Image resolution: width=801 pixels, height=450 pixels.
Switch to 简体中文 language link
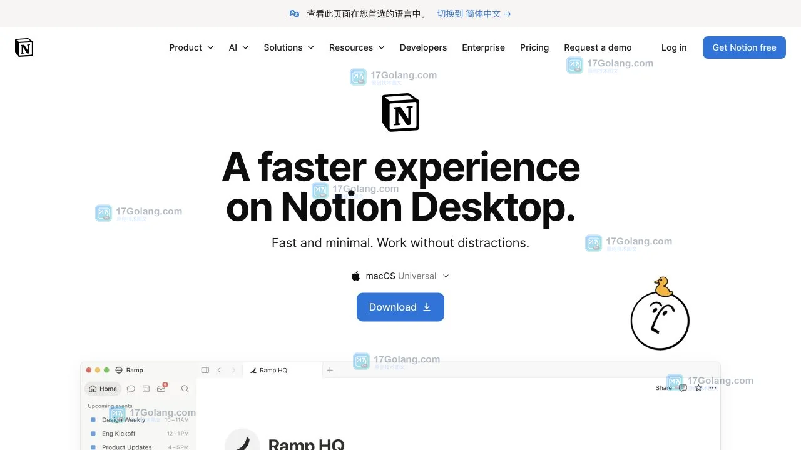tap(474, 14)
